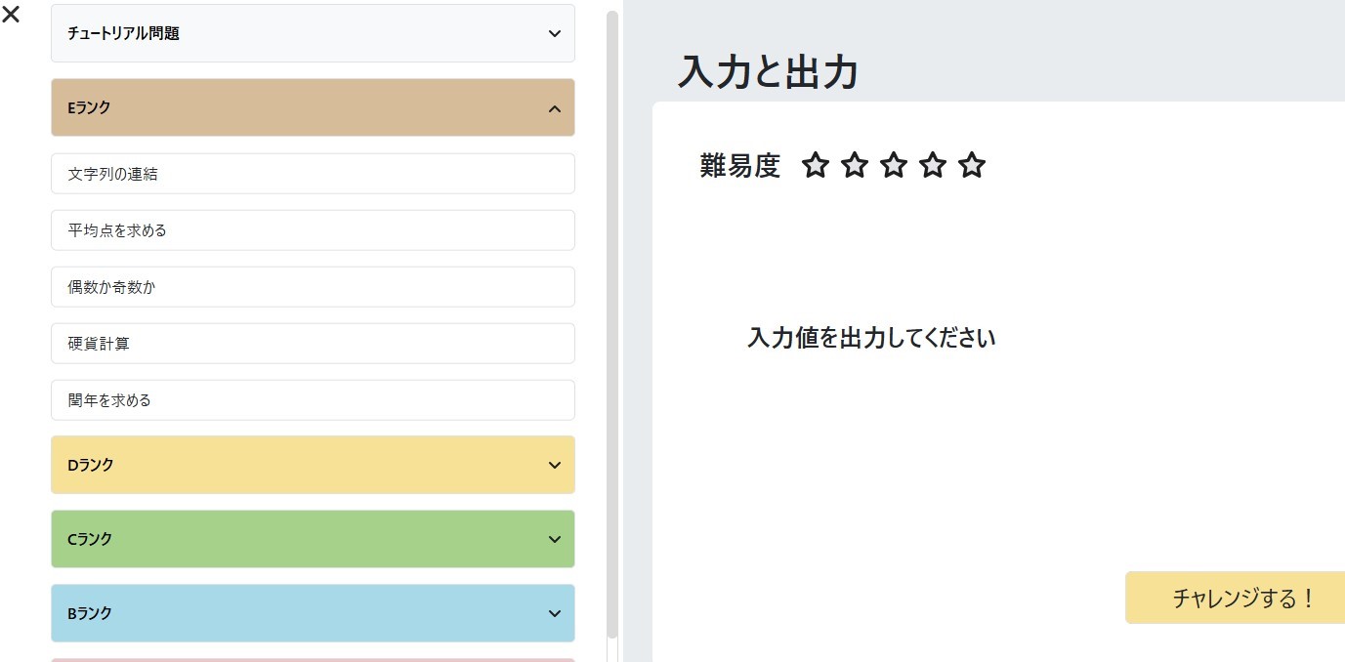Click the sidebar vertical scrollbar

pos(612,324)
